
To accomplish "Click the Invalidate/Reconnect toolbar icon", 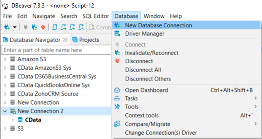I will [x=35, y=27].
